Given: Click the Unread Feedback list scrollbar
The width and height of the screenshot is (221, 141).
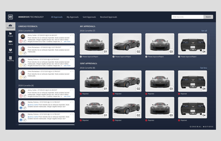Looking at the screenshot, I should (76, 39).
